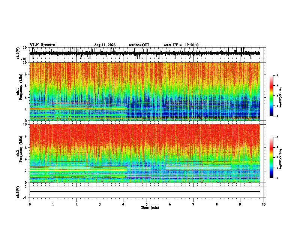Click inside the ch.1 spectrogram panel
This screenshot has height=229, width=297.
[x=145, y=91]
